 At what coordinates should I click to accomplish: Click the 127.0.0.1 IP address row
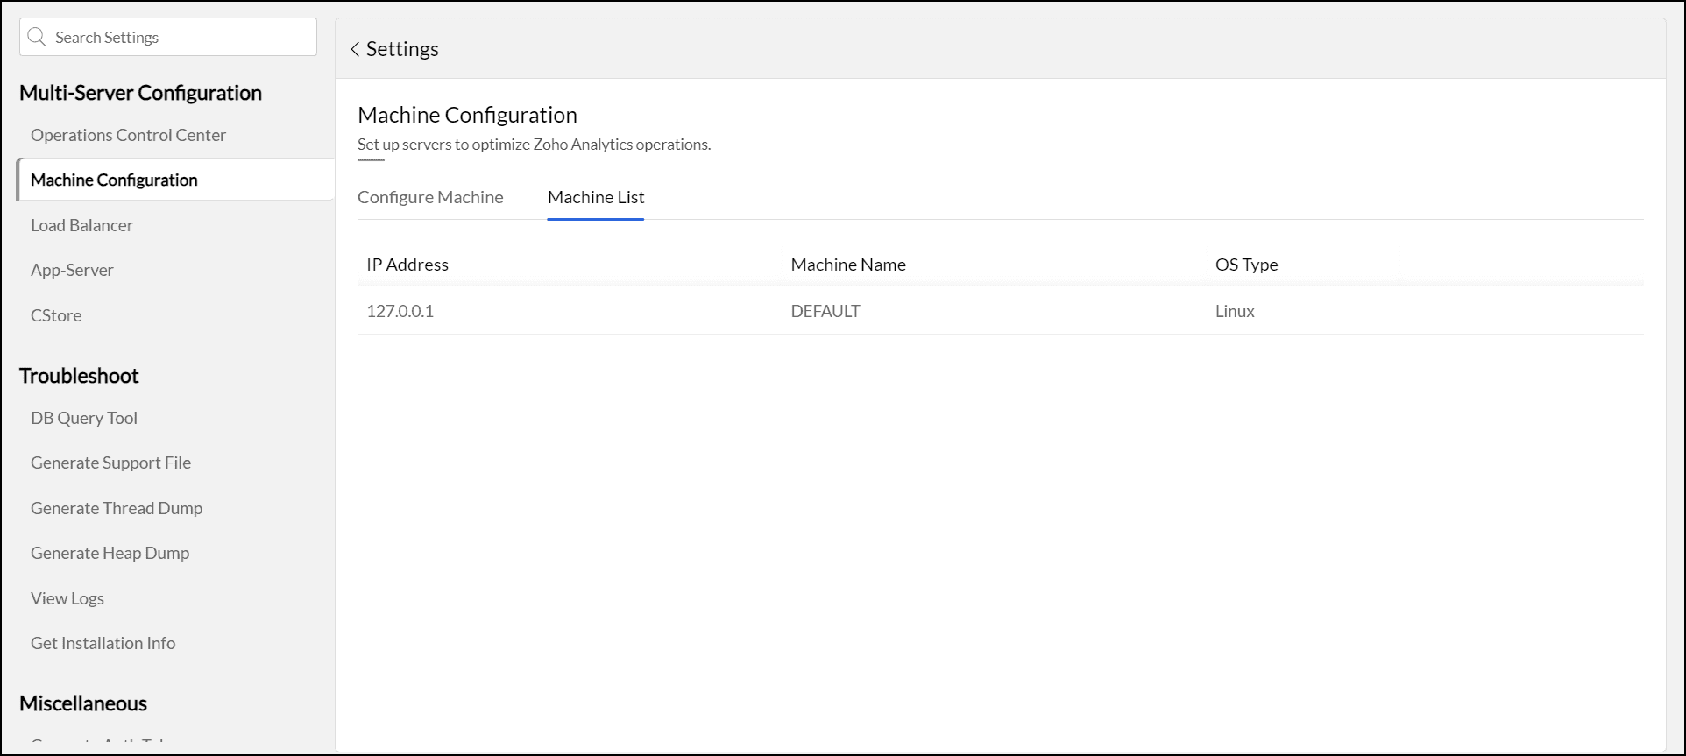400,311
